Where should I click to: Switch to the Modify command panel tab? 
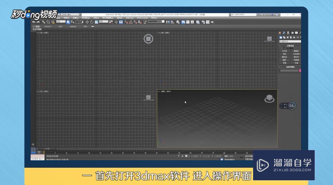(284, 33)
